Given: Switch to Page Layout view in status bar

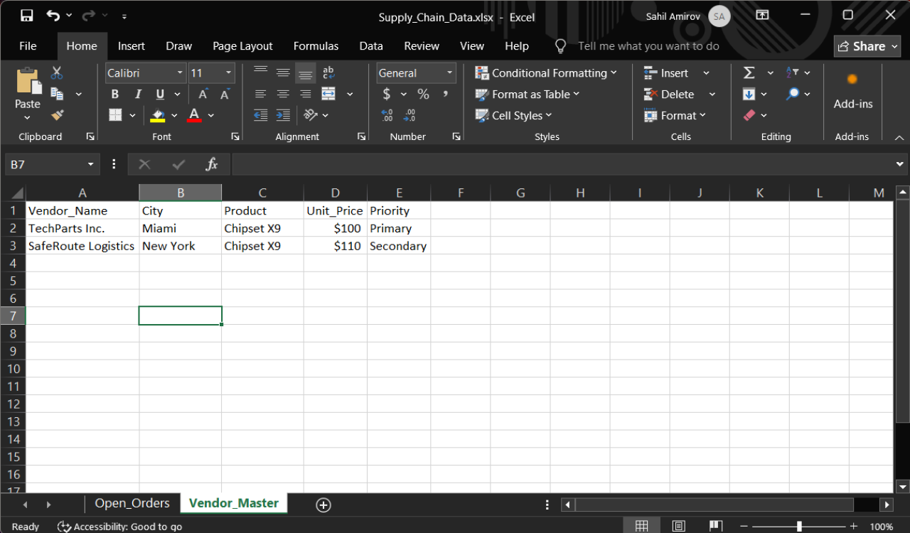Looking at the screenshot, I should (678, 526).
